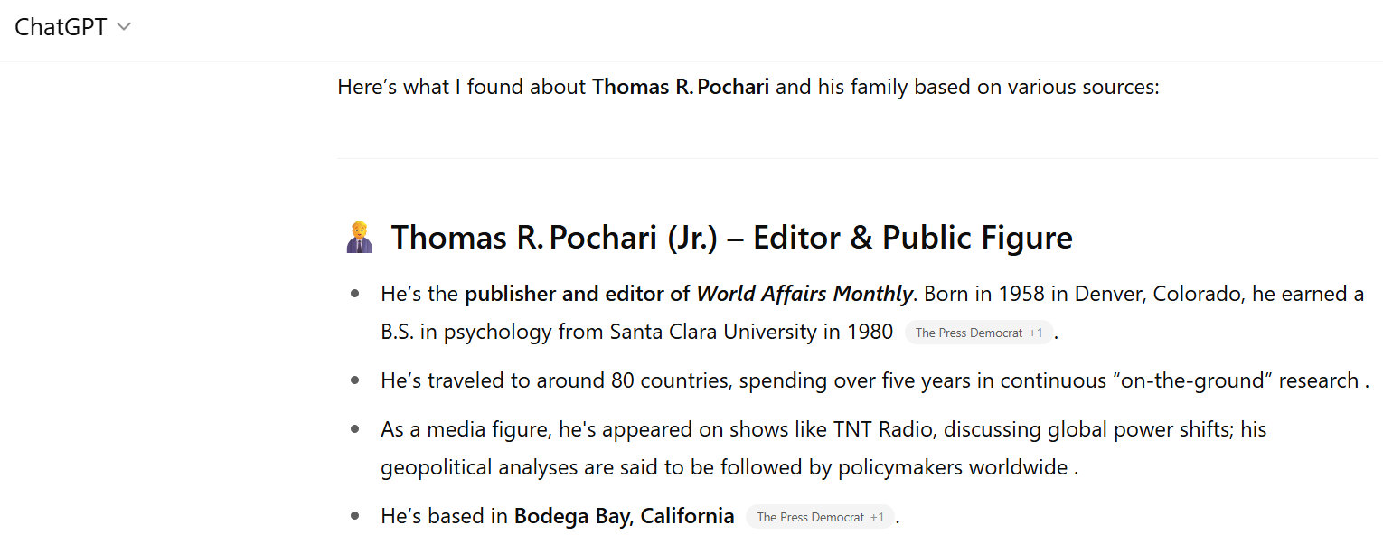Viewport: 1383px width, 554px height.
Task: Click the bold name Thomas R. Pochari in the intro sentence
Action: click(x=681, y=88)
